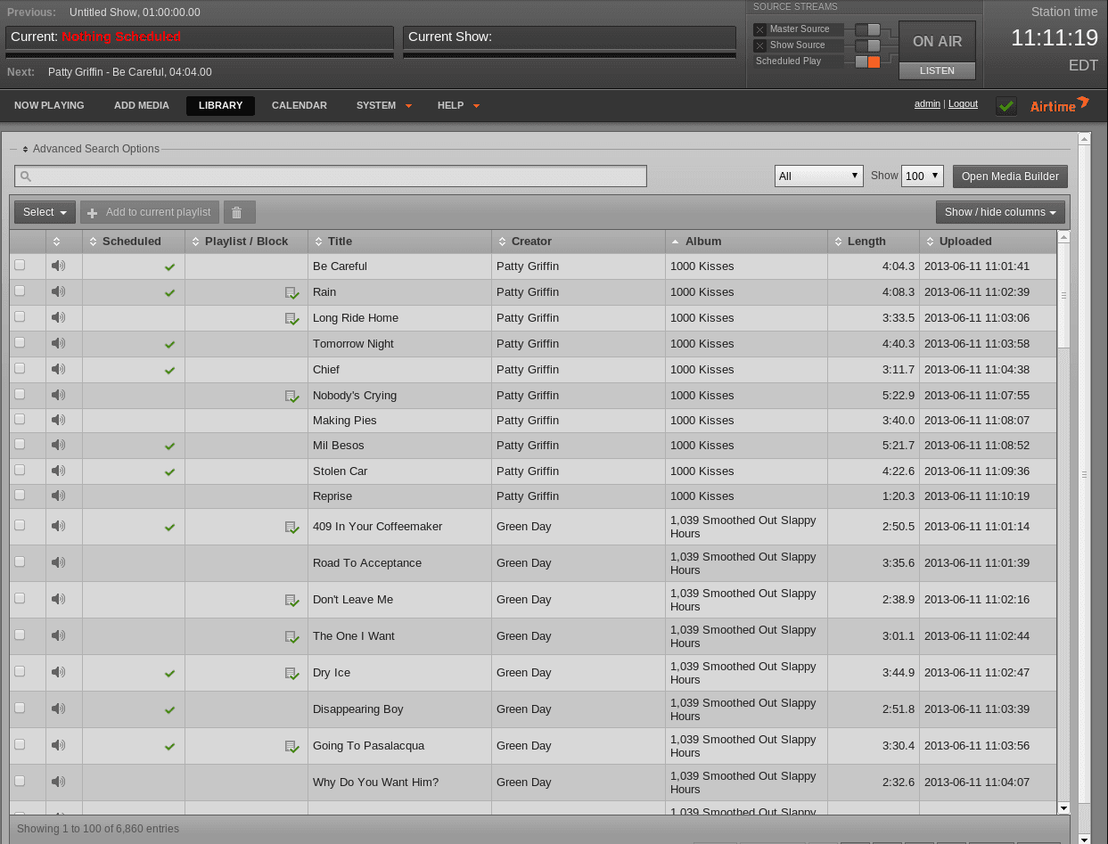This screenshot has width=1108, height=844.
Task: Preview Making Pies audio
Action: coord(59,420)
